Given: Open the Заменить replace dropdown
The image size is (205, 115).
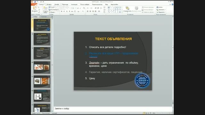Looking at the screenshot, I should coord(161,10).
